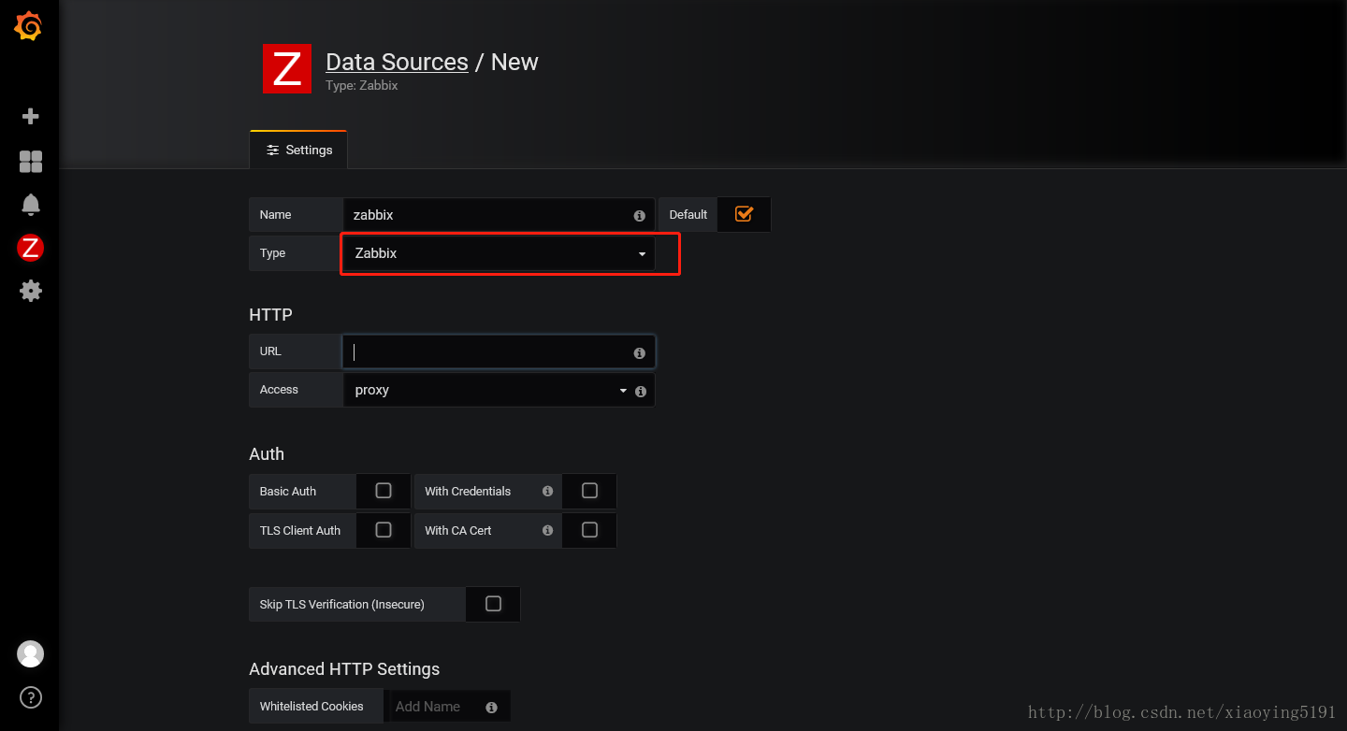Open the Dashboards grid icon

(x=31, y=162)
